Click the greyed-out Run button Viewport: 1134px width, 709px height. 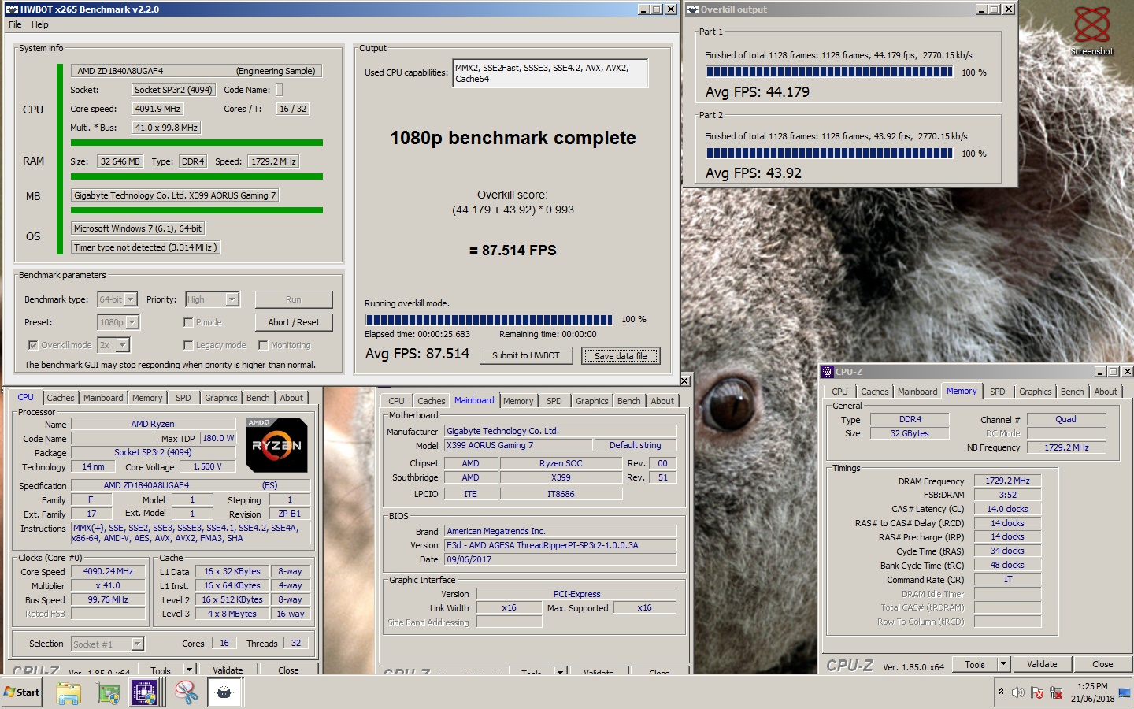coord(294,299)
